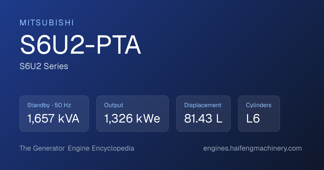Select the S6U2-PTA model title
The height and width of the screenshot is (170, 324).
[80, 45]
